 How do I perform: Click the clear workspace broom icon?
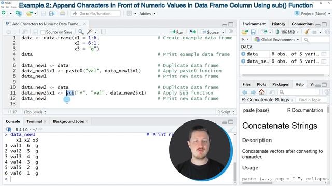[x=307, y=32]
